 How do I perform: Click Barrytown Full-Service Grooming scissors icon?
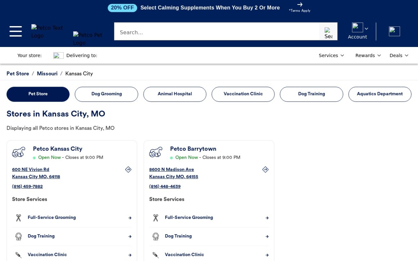click(x=156, y=218)
